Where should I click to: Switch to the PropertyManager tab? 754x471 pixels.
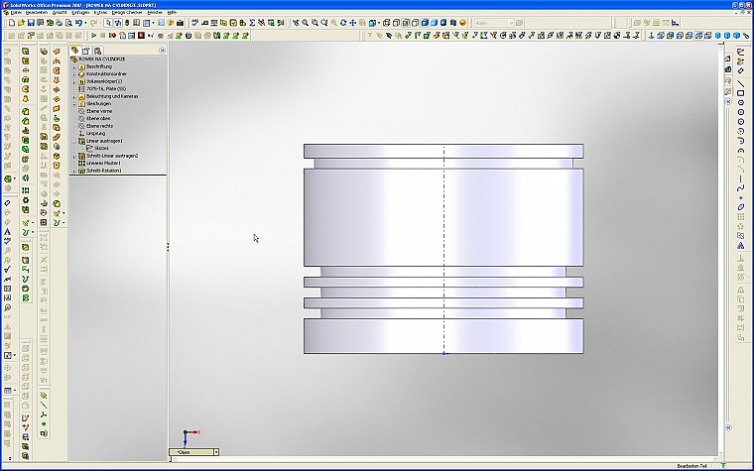pos(86,50)
